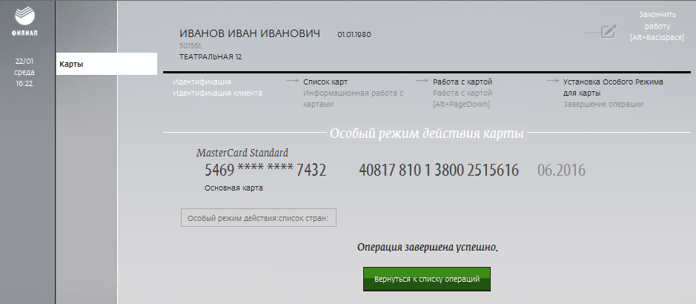
Task: Click the edit pencil icon near Закончить работу
Action: point(609,32)
